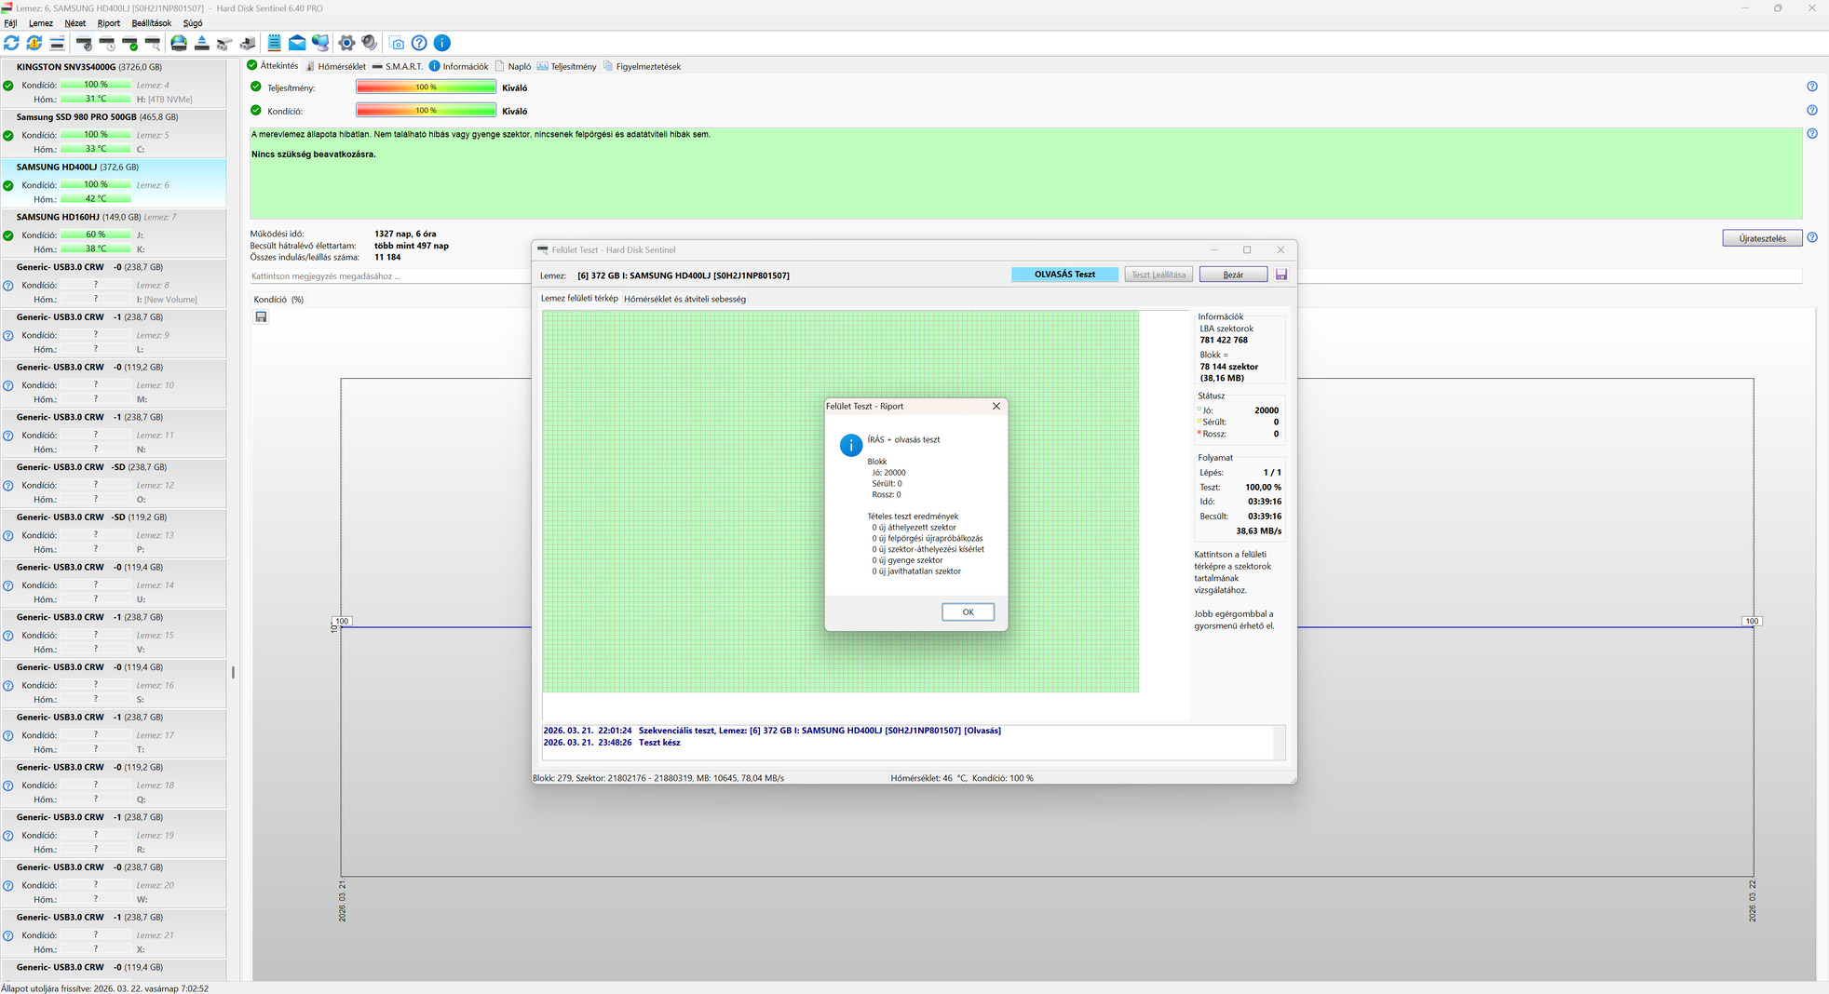Click the refresh icon with warning triangle
This screenshot has width=1829, height=994.
34,43
